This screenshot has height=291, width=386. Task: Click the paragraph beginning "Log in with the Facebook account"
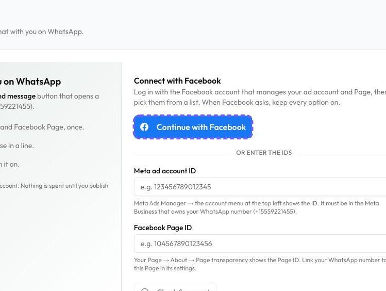coord(260,97)
